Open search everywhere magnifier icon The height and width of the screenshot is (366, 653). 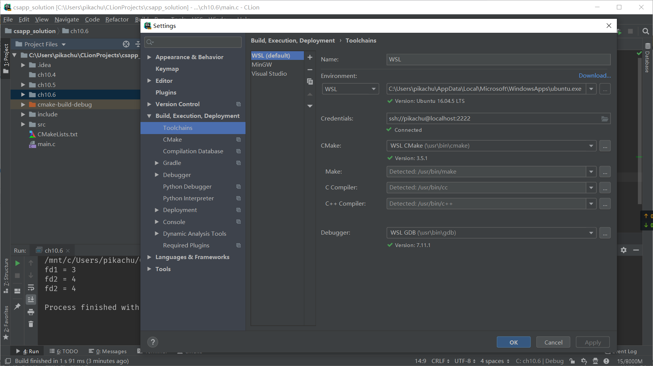pos(646,31)
